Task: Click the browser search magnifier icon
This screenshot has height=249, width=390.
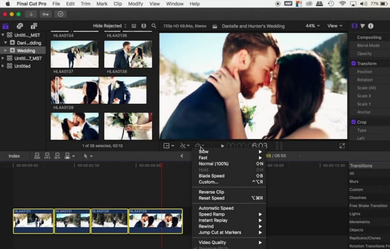Action: 154,26
